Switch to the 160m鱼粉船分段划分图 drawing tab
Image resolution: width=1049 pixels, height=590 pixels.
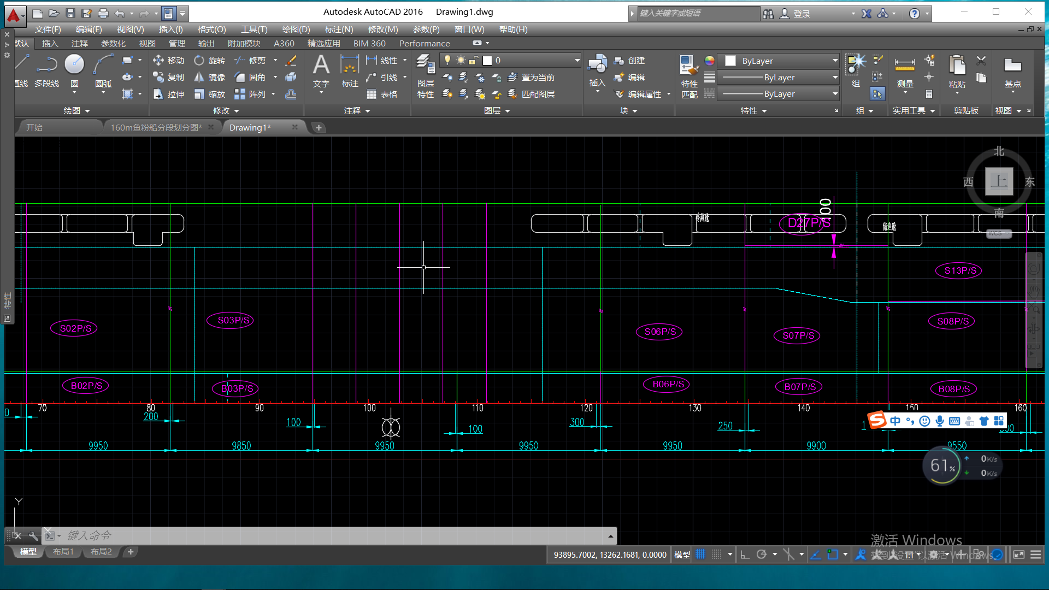156,127
